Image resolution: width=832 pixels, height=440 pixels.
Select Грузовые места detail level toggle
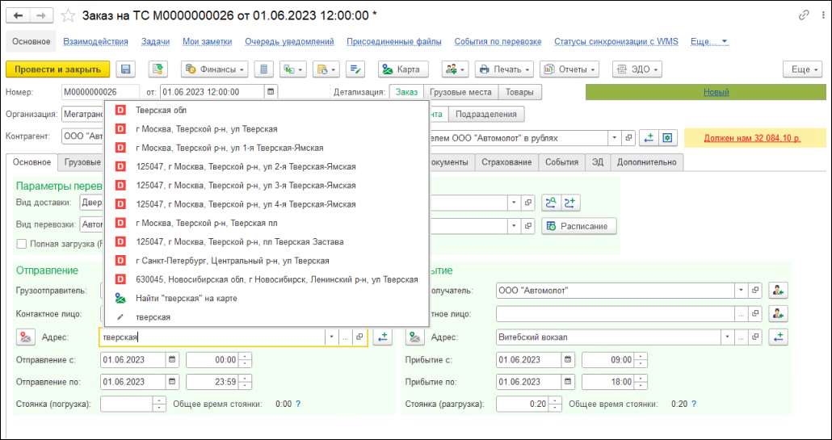[x=460, y=92]
